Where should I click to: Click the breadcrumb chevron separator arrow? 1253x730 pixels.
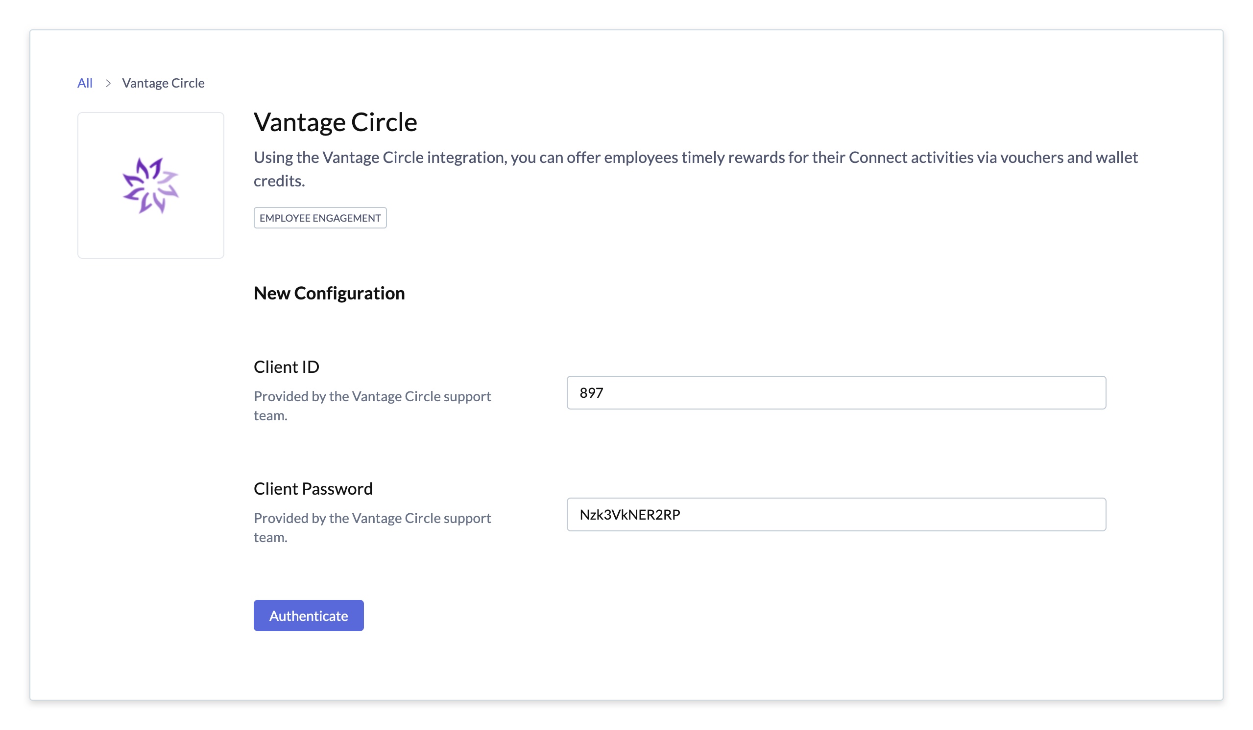tap(108, 83)
